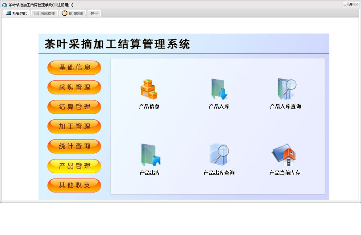The image size is (361, 235).
Task: Select the 统计查询 button
Action: (x=74, y=146)
